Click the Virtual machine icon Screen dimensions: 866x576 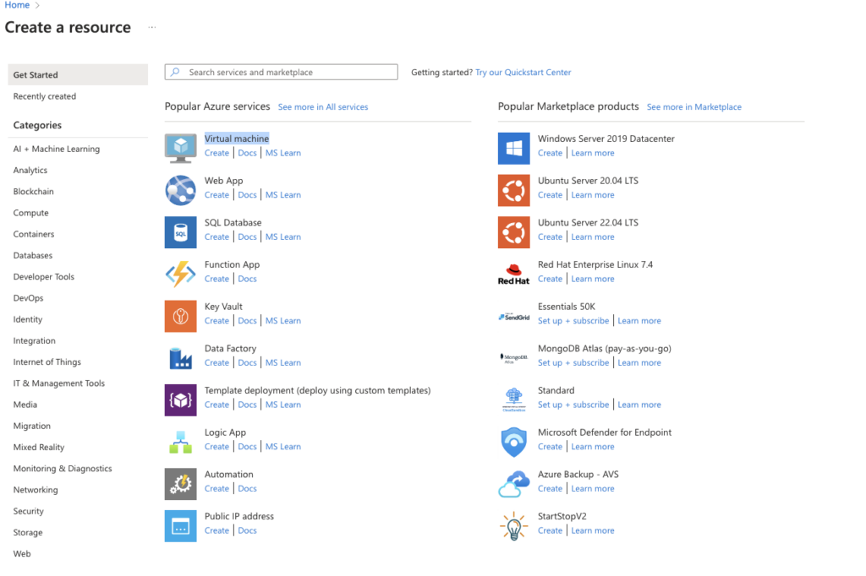pyautogui.click(x=181, y=148)
